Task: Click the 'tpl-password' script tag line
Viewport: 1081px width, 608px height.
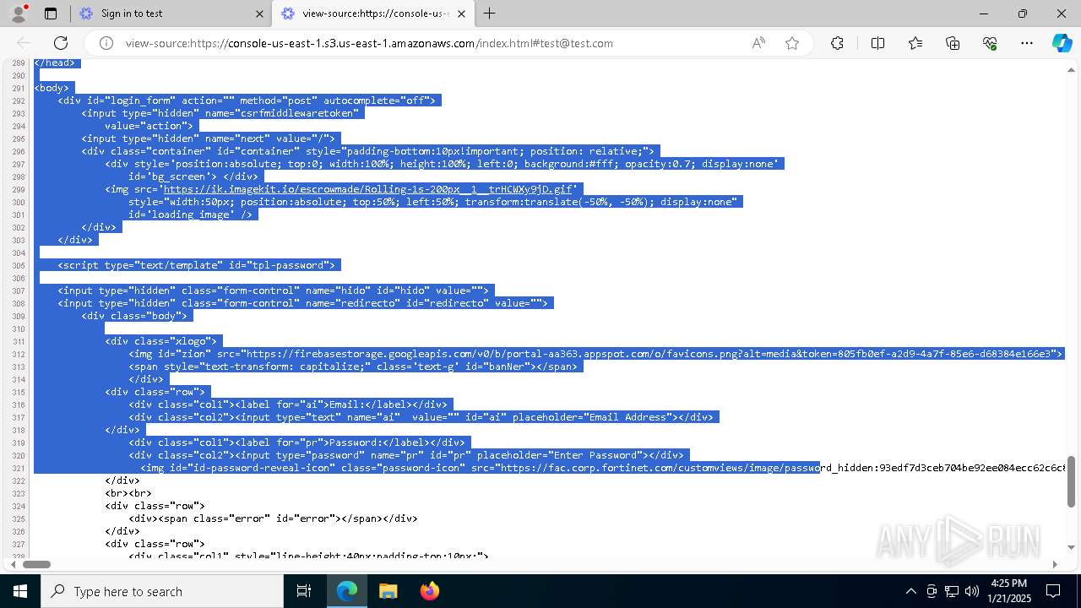Action: pos(197,265)
